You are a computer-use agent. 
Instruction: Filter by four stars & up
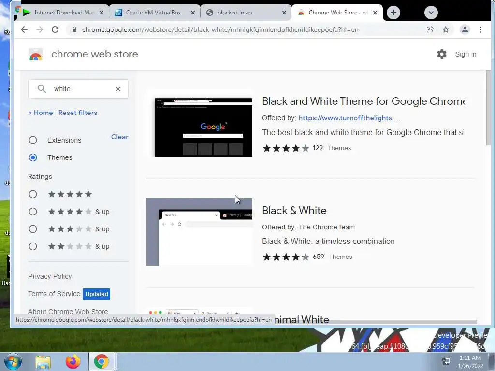[33, 212]
